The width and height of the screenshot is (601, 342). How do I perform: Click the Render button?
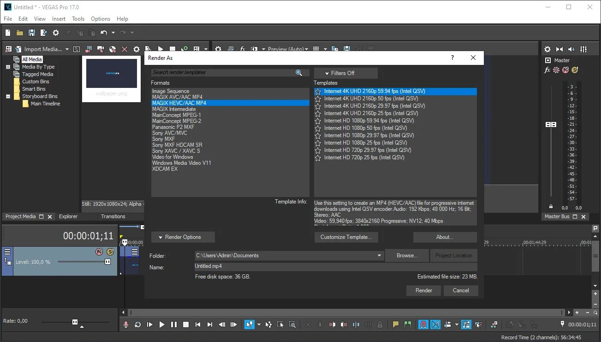pyautogui.click(x=424, y=290)
